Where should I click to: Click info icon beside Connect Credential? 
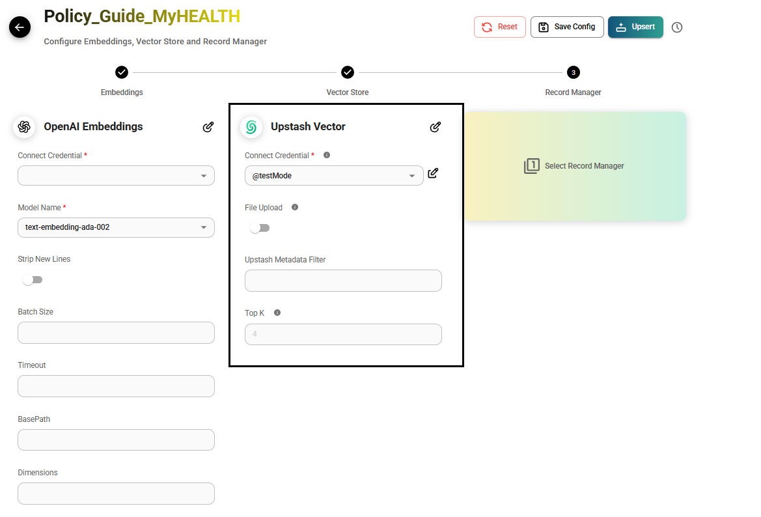point(327,156)
